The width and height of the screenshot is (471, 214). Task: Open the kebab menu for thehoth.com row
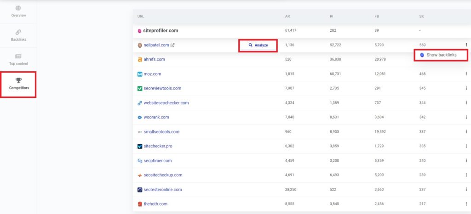click(466, 204)
